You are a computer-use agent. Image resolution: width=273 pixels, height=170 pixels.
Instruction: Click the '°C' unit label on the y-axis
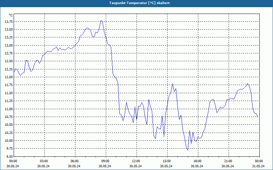(x=11, y=15)
